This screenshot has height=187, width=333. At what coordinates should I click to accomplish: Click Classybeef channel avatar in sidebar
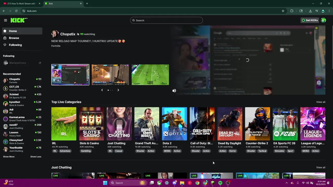click(x=5, y=142)
